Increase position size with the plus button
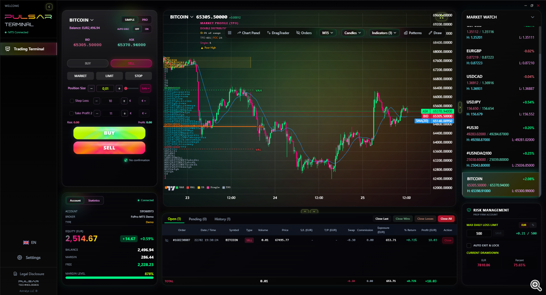546x295 pixels. 119,88
